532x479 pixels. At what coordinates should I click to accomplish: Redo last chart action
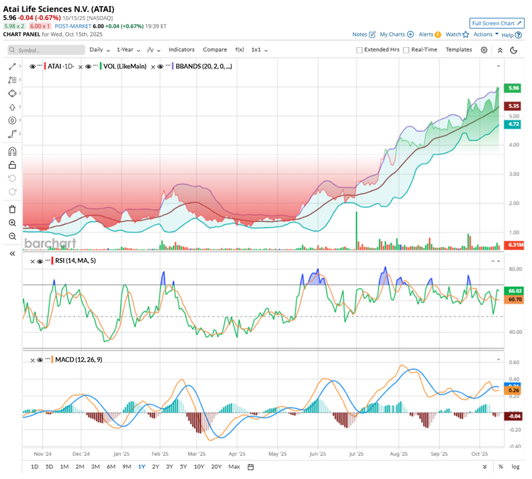[12, 192]
